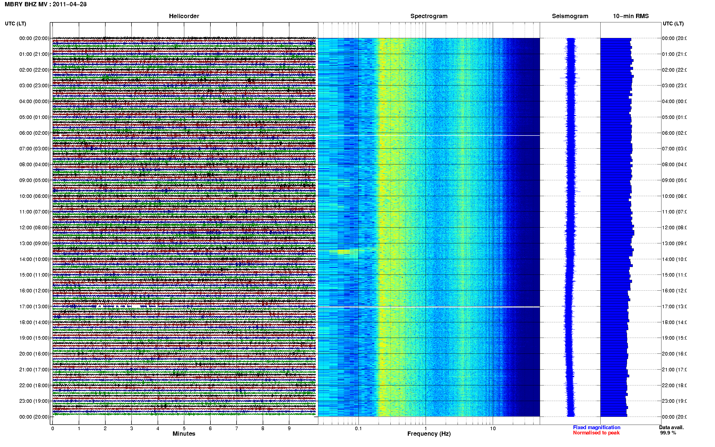Select the "Seismogram" panel heading
Screen dimensions: 715x447
pyautogui.click(x=570, y=16)
